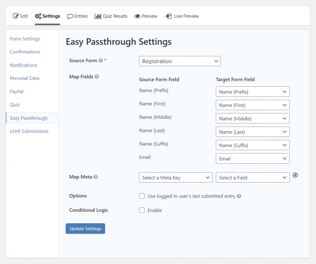Screen dimensions: 316x264
Task: Open PayPal settings in the sidebar
Action: click(17, 92)
